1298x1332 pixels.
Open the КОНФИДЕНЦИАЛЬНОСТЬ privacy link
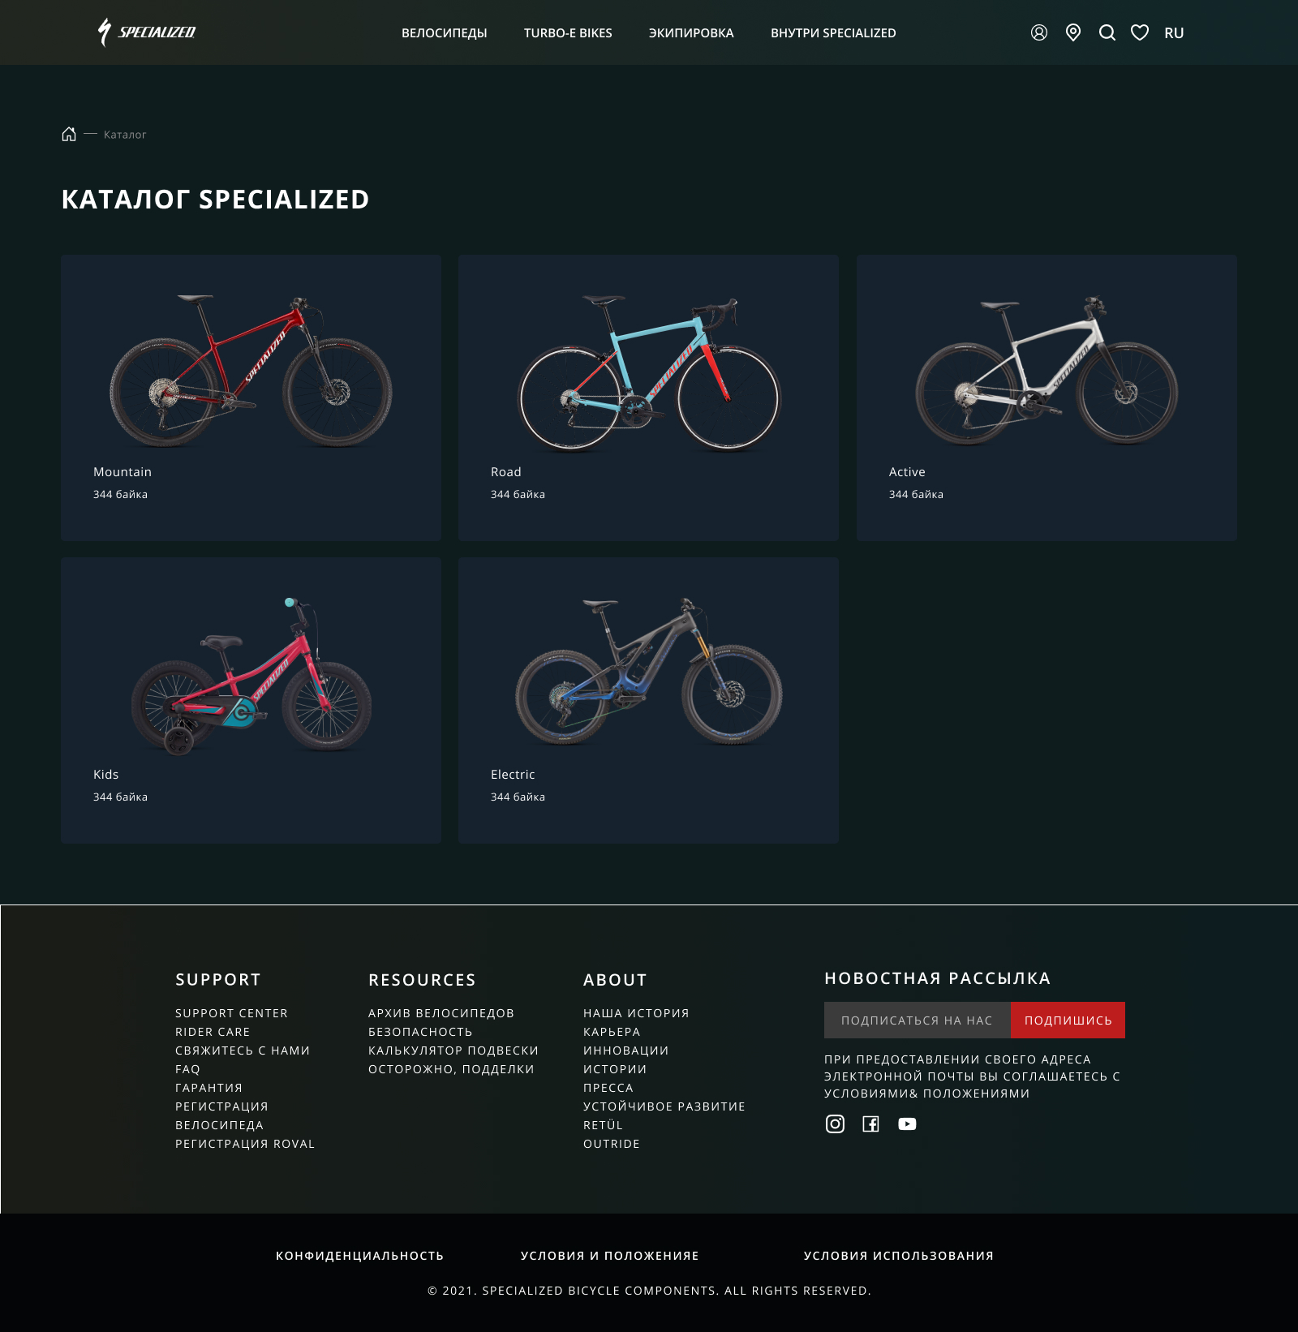pos(359,1256)
